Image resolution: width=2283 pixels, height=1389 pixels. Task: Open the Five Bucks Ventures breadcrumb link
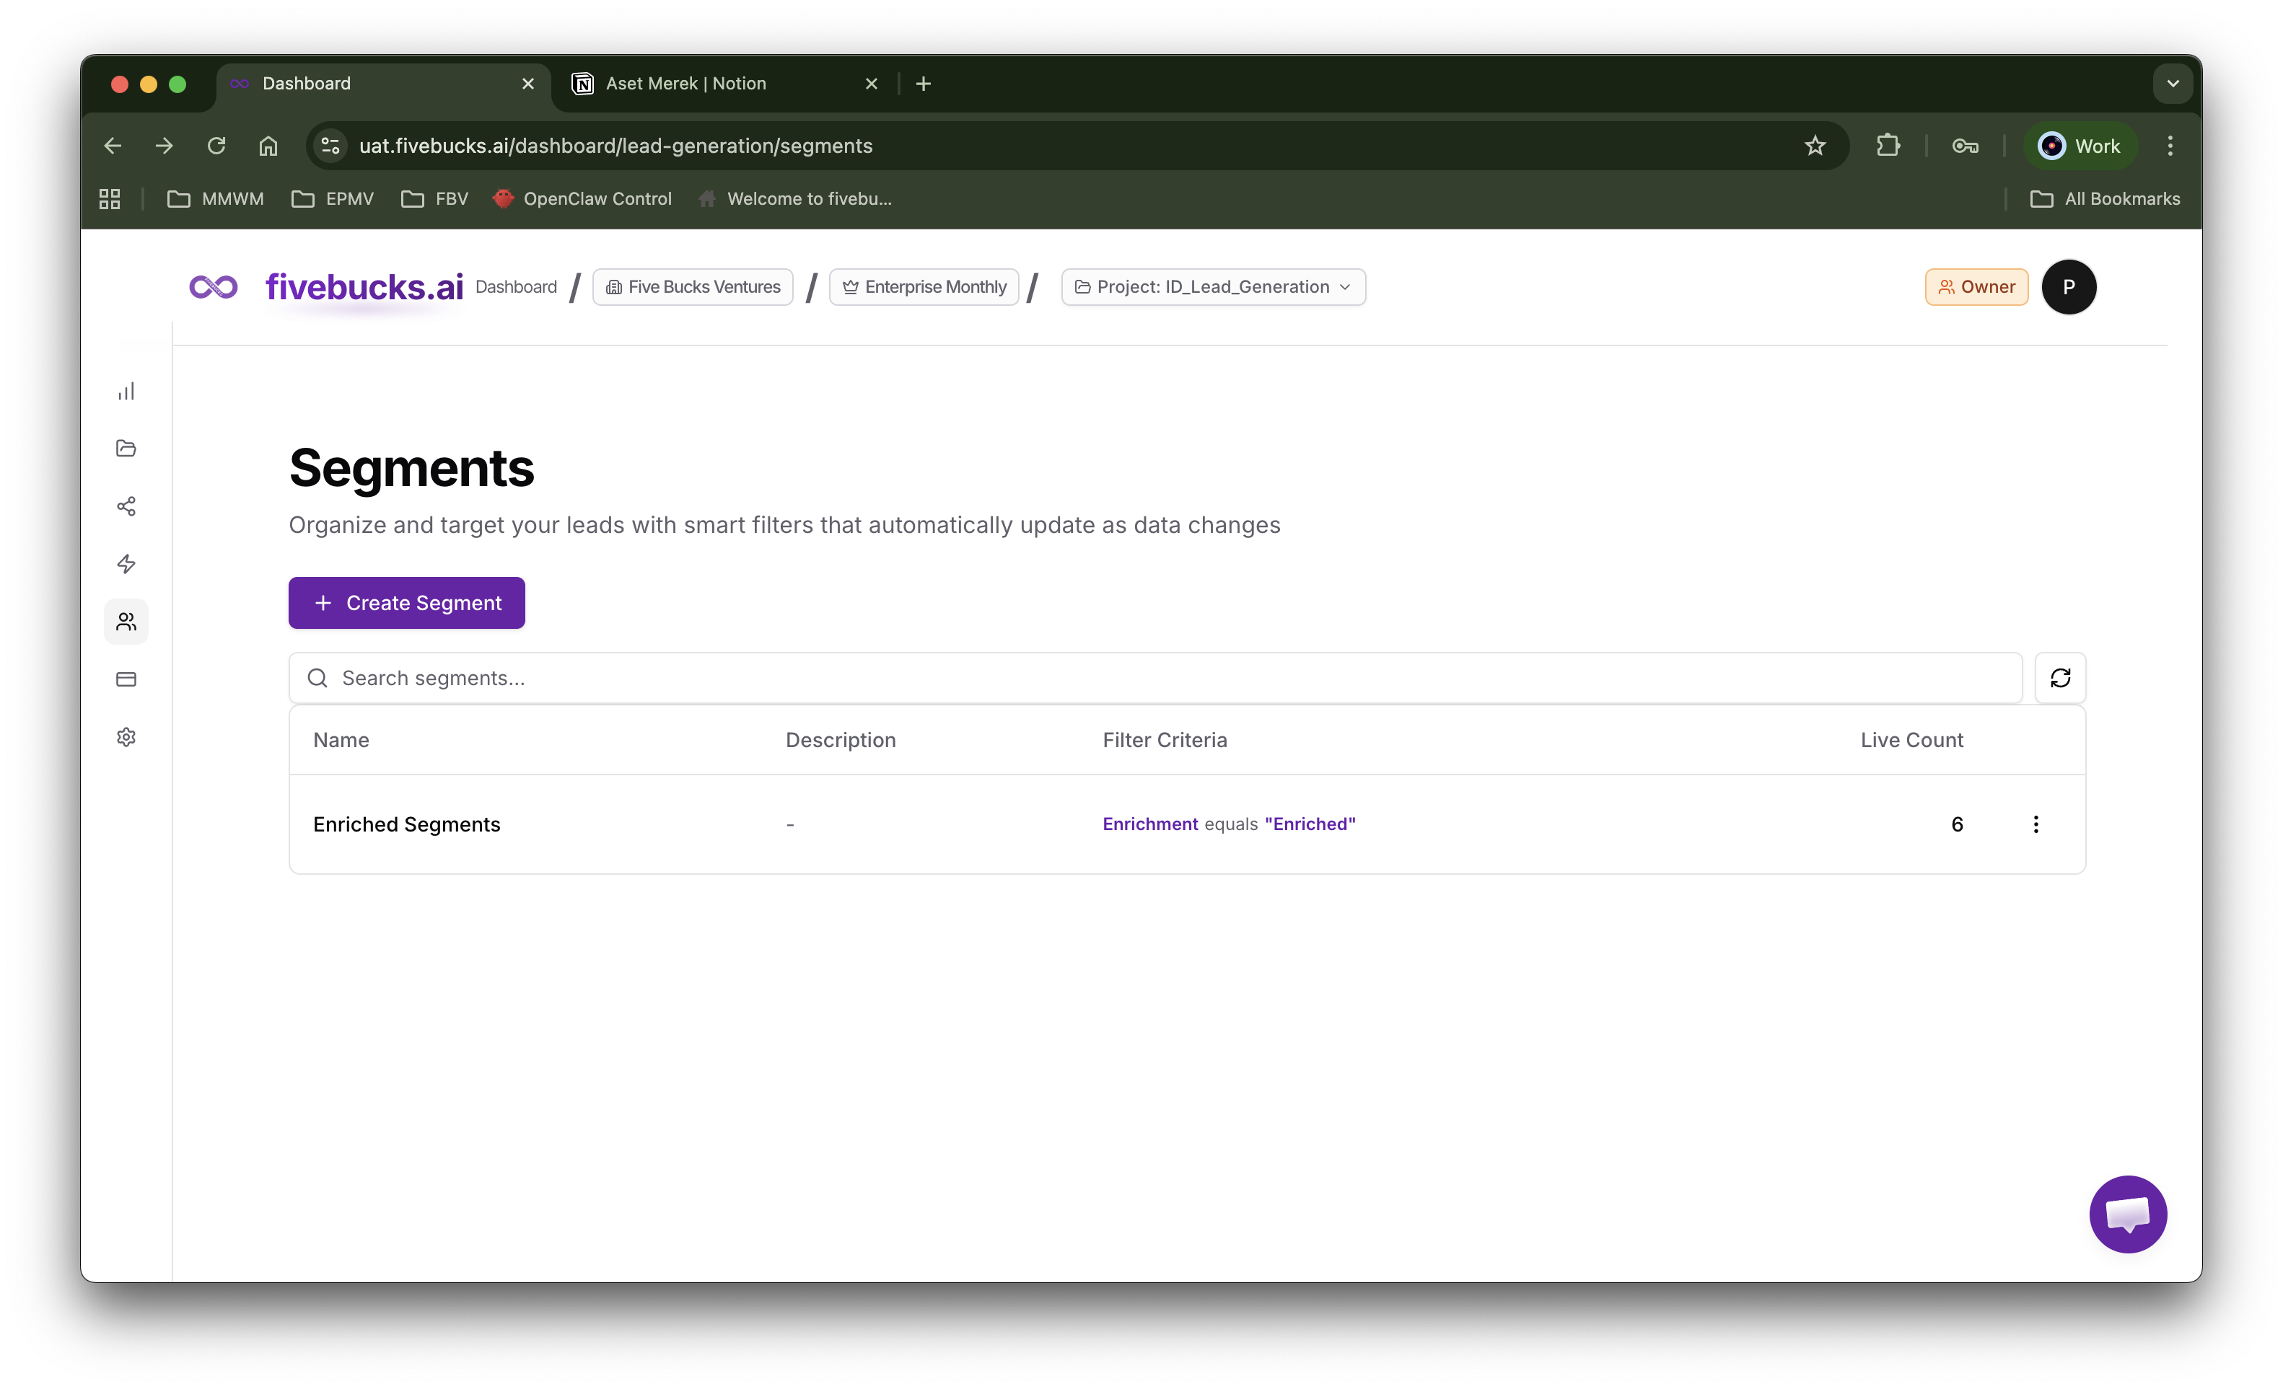point(692,287)
